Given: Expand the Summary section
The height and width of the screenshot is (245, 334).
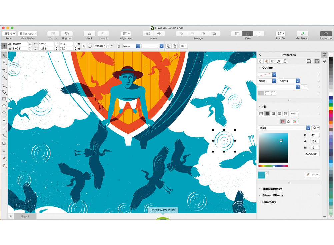Looking at the screenshot, I should pyautogui.click(x=259, y=202).
